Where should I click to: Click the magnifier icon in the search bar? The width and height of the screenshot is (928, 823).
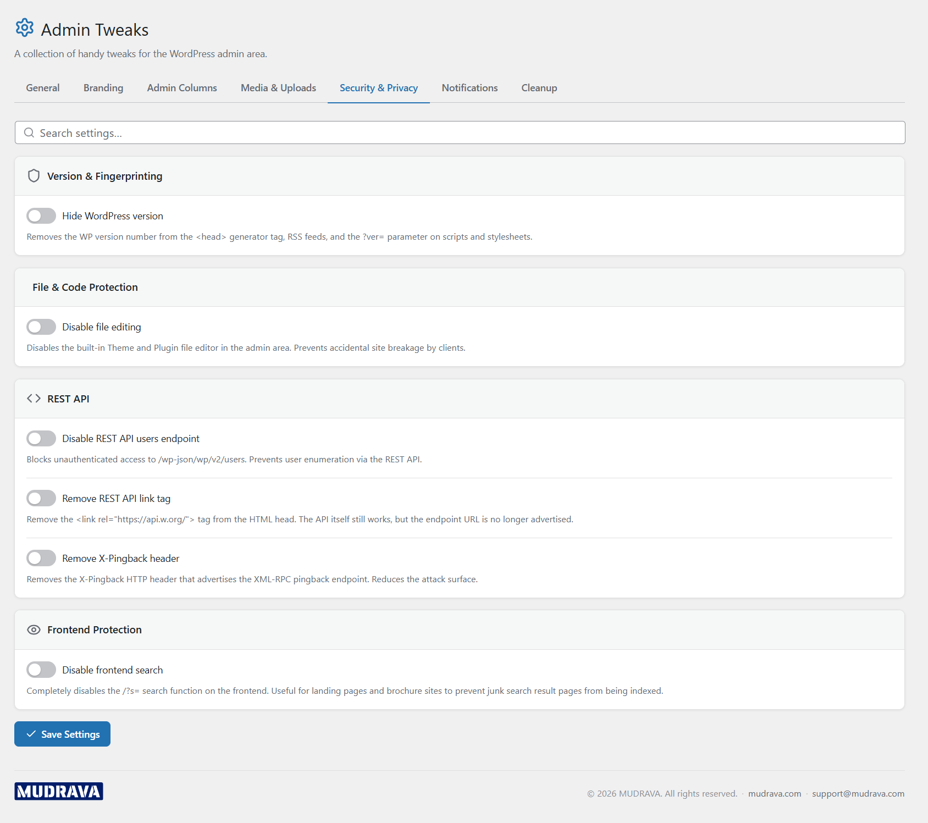pos(30,132)
